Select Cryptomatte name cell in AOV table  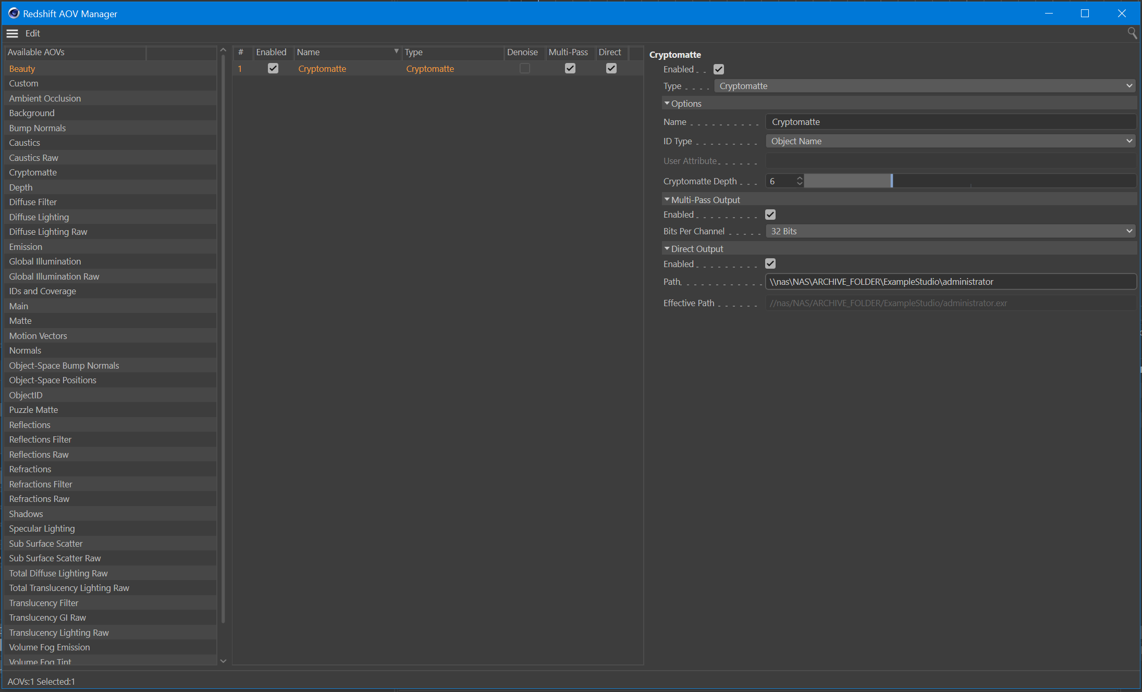point(322,69)
